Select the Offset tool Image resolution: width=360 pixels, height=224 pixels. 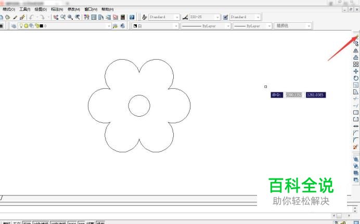[x=356, y=57]
